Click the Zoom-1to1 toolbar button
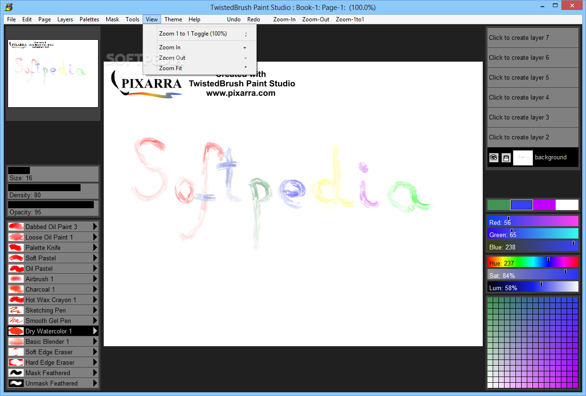This screenshot has height=396, width=586. [350, 19]
